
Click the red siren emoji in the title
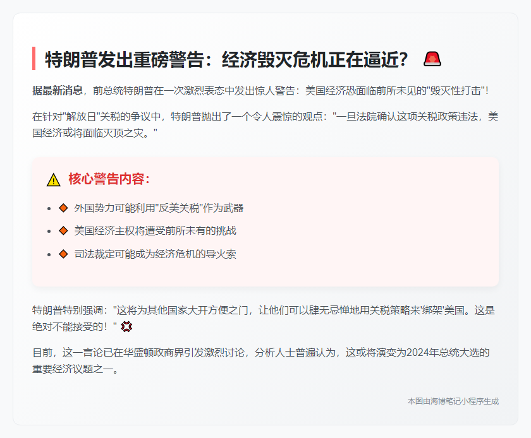pyautogui.click(x=432, y=59)
